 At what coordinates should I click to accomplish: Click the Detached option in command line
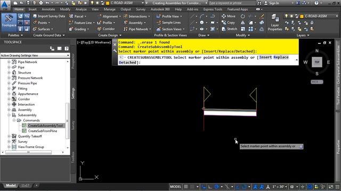127,63
